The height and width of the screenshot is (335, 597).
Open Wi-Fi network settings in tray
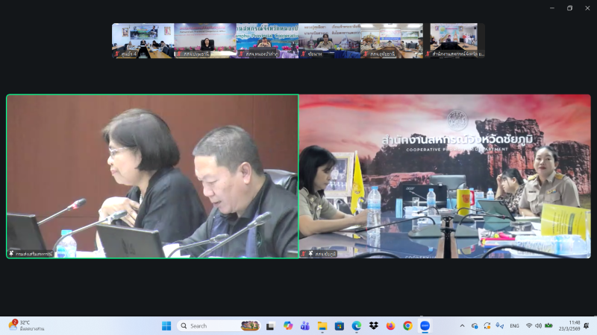tap(528, 326)
